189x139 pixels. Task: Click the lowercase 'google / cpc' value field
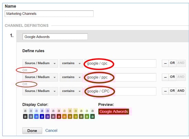(x=120, y=63)
